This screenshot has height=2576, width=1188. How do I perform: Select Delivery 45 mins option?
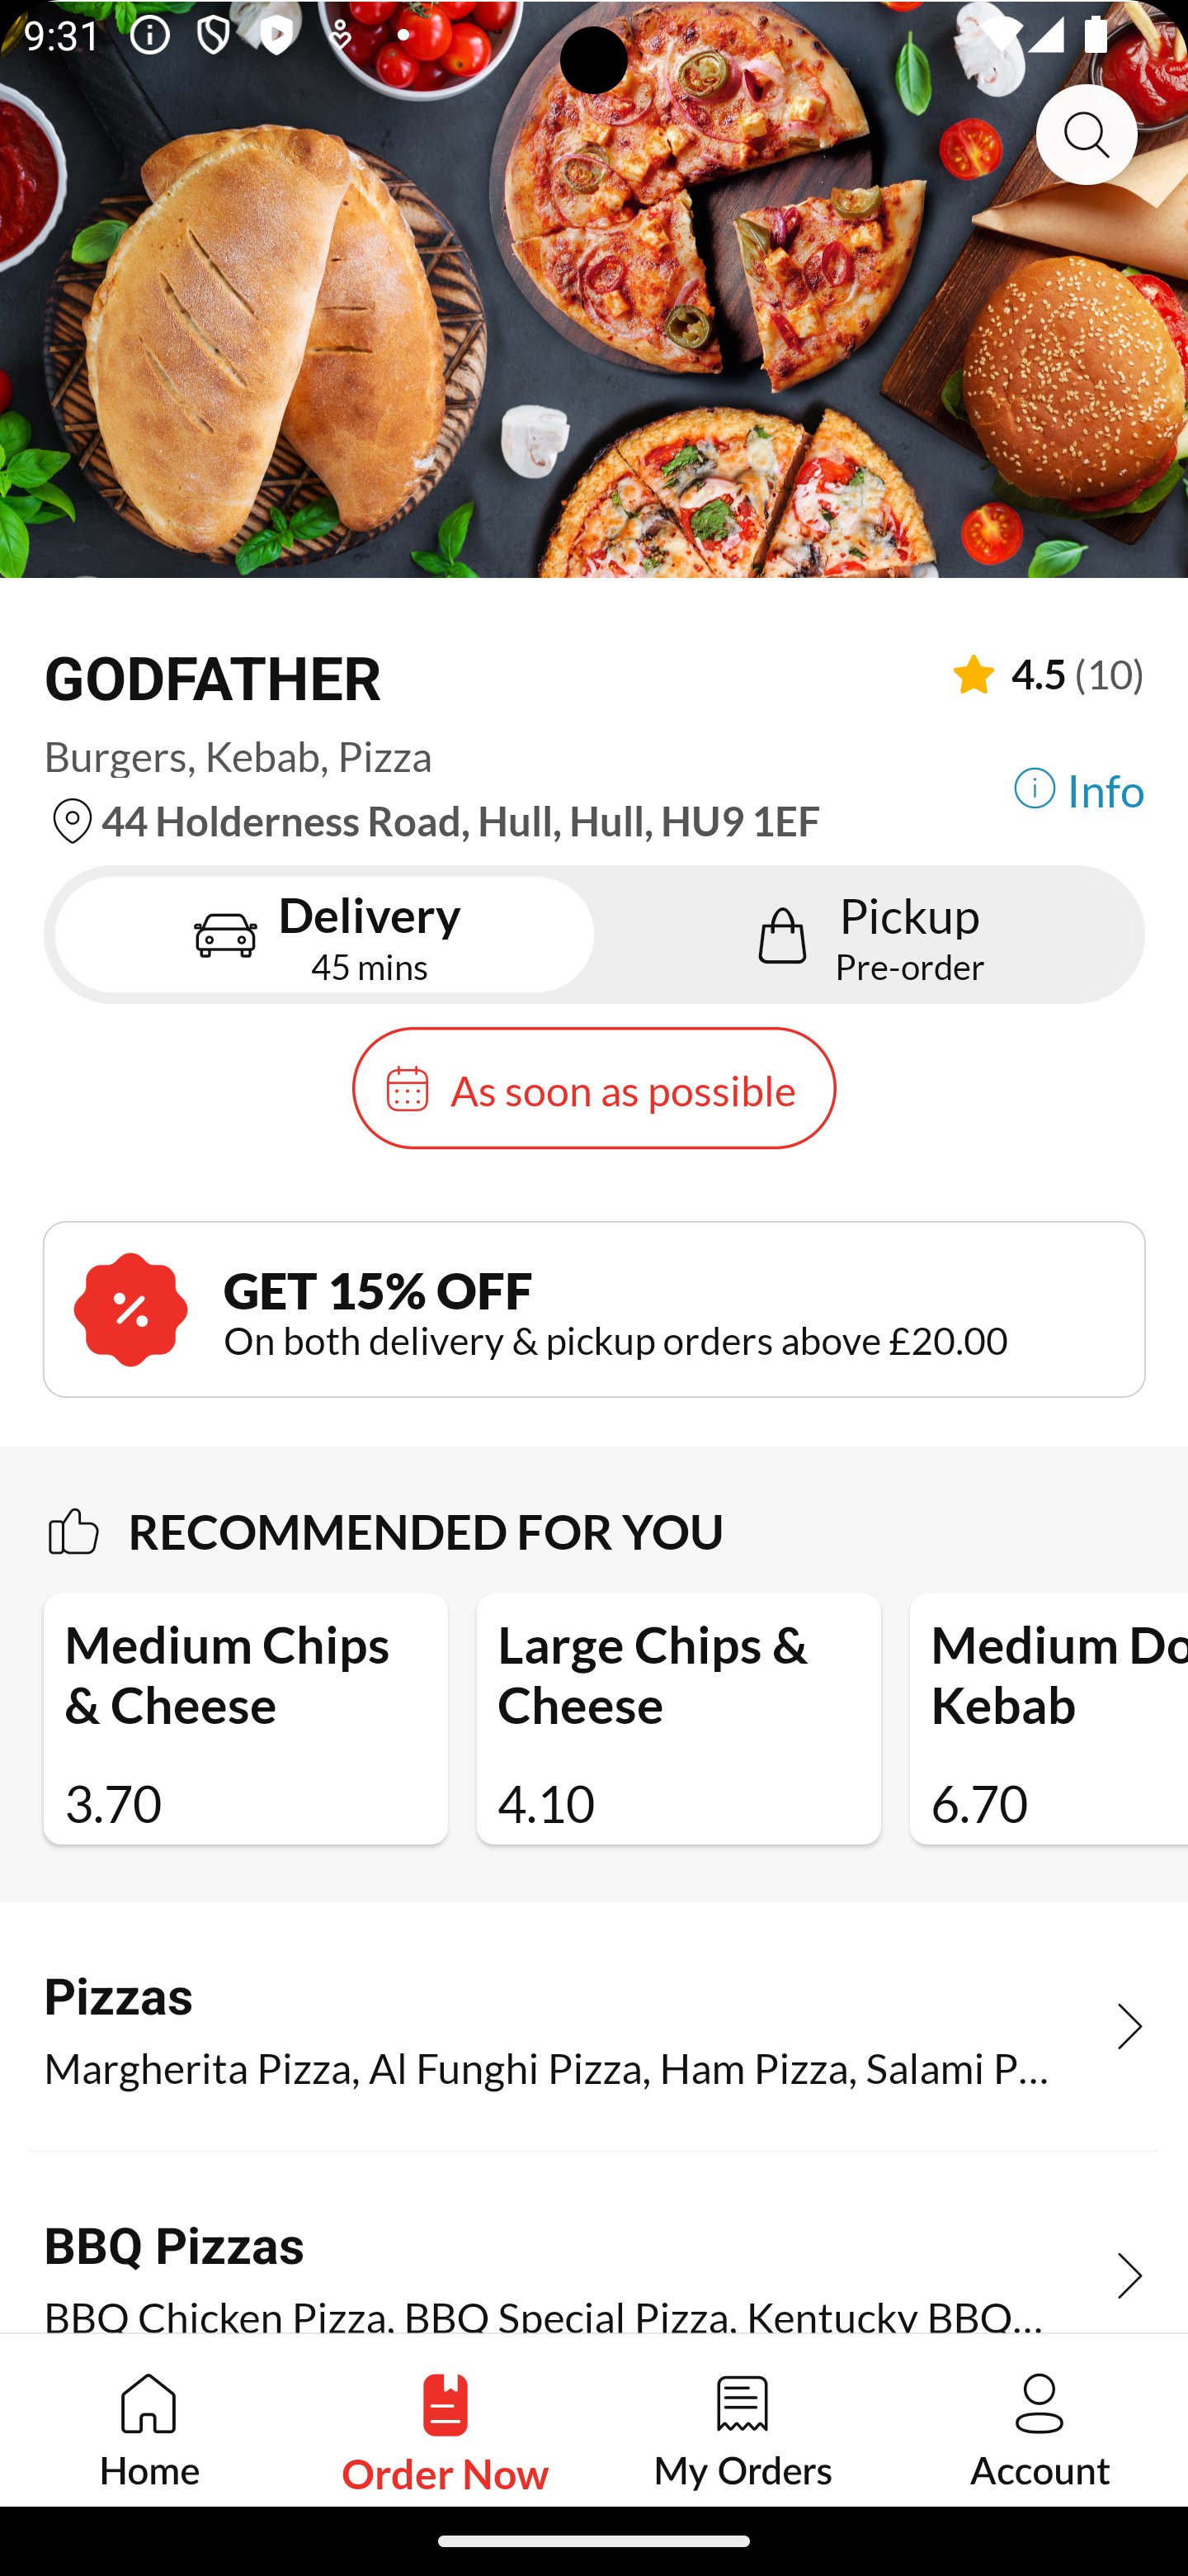point(325,935)
